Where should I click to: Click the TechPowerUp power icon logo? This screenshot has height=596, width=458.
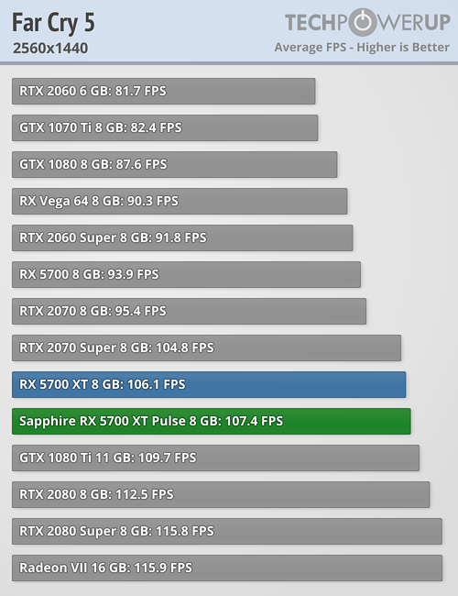(364, 22)
